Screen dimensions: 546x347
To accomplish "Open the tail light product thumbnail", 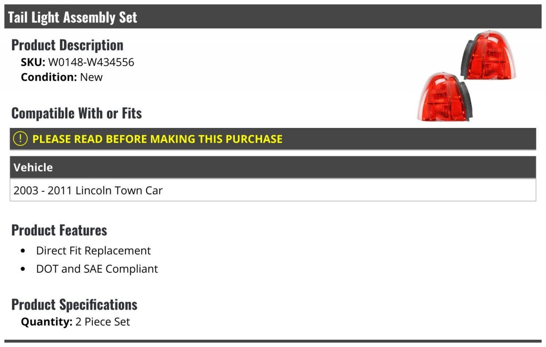I will coord(467,76).
